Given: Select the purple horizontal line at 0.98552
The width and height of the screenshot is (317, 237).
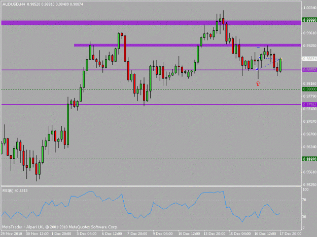Looking at the screenshot, I should click(x=151, y=70).
